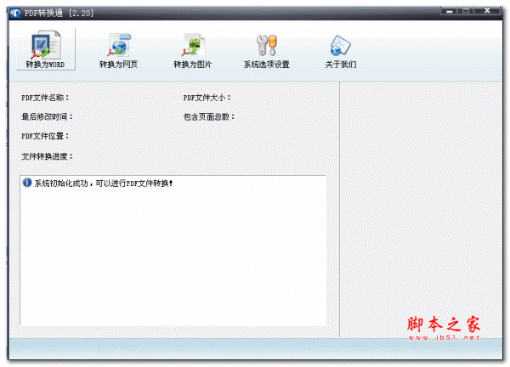Click the PDF转换通 [2.20] window title
This screenshot has width=510, height=367.
(x=59, y=14)
